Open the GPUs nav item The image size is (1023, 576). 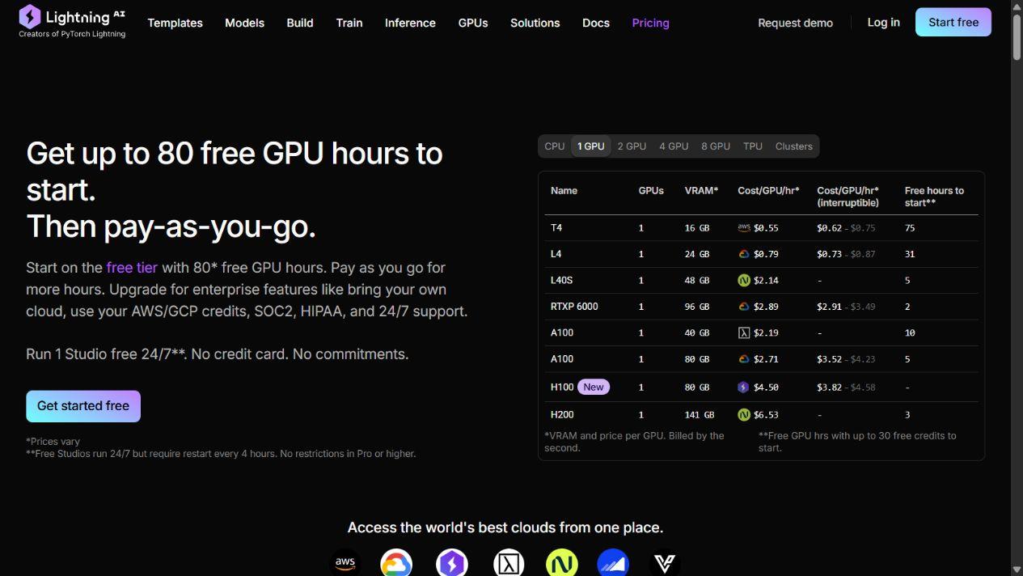[x=473, y=23]
